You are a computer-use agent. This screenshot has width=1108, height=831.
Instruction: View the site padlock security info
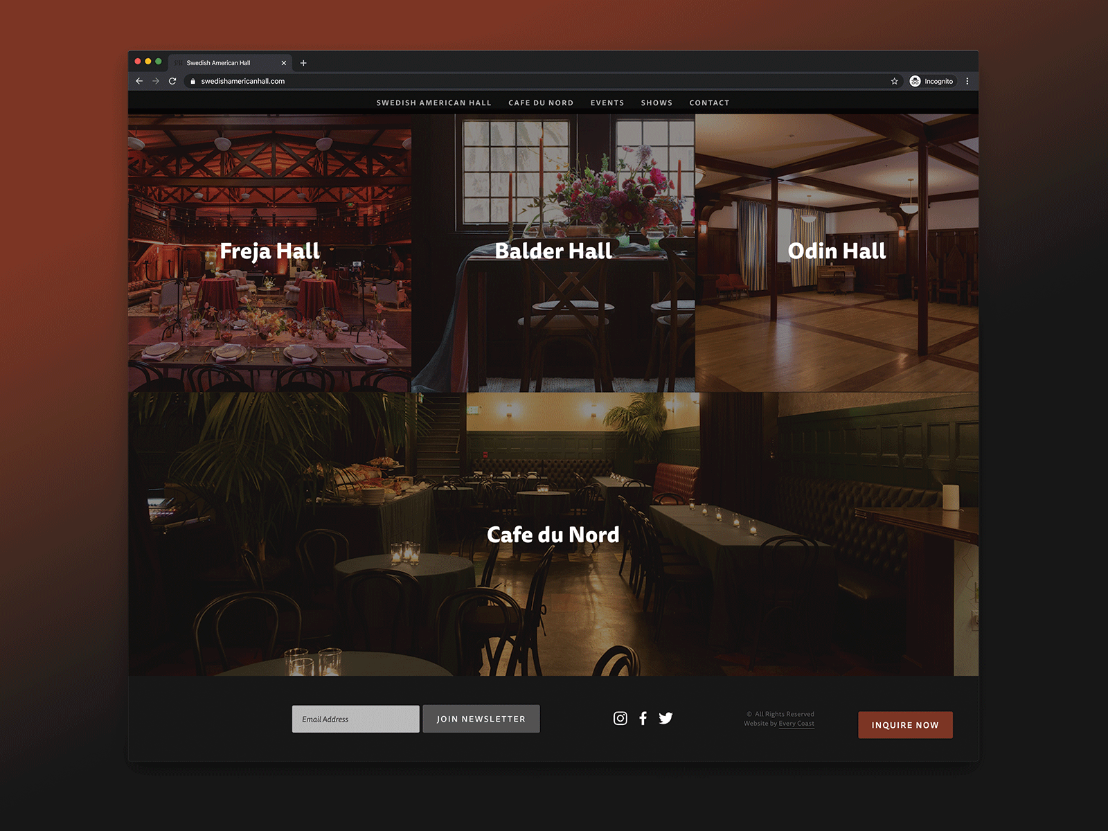(x=193, y=81)
